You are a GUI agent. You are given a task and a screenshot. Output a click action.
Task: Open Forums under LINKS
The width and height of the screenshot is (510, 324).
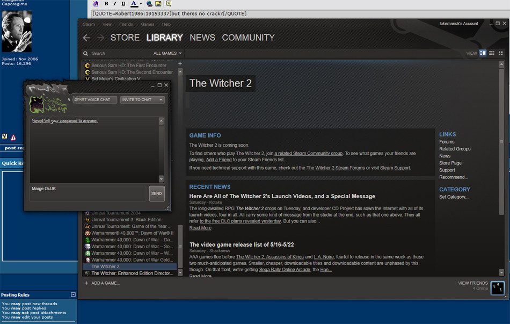click(447, 142)
